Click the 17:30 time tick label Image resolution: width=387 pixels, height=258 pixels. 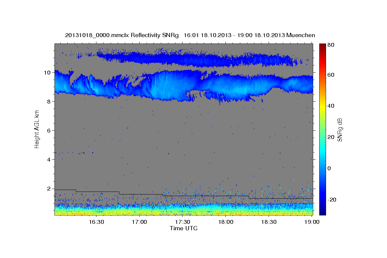[183, 222]
